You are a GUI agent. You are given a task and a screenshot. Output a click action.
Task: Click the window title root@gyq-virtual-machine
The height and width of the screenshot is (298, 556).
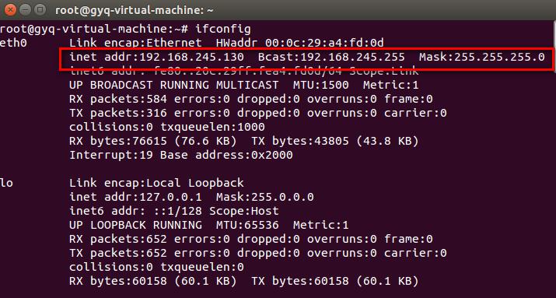134,10
